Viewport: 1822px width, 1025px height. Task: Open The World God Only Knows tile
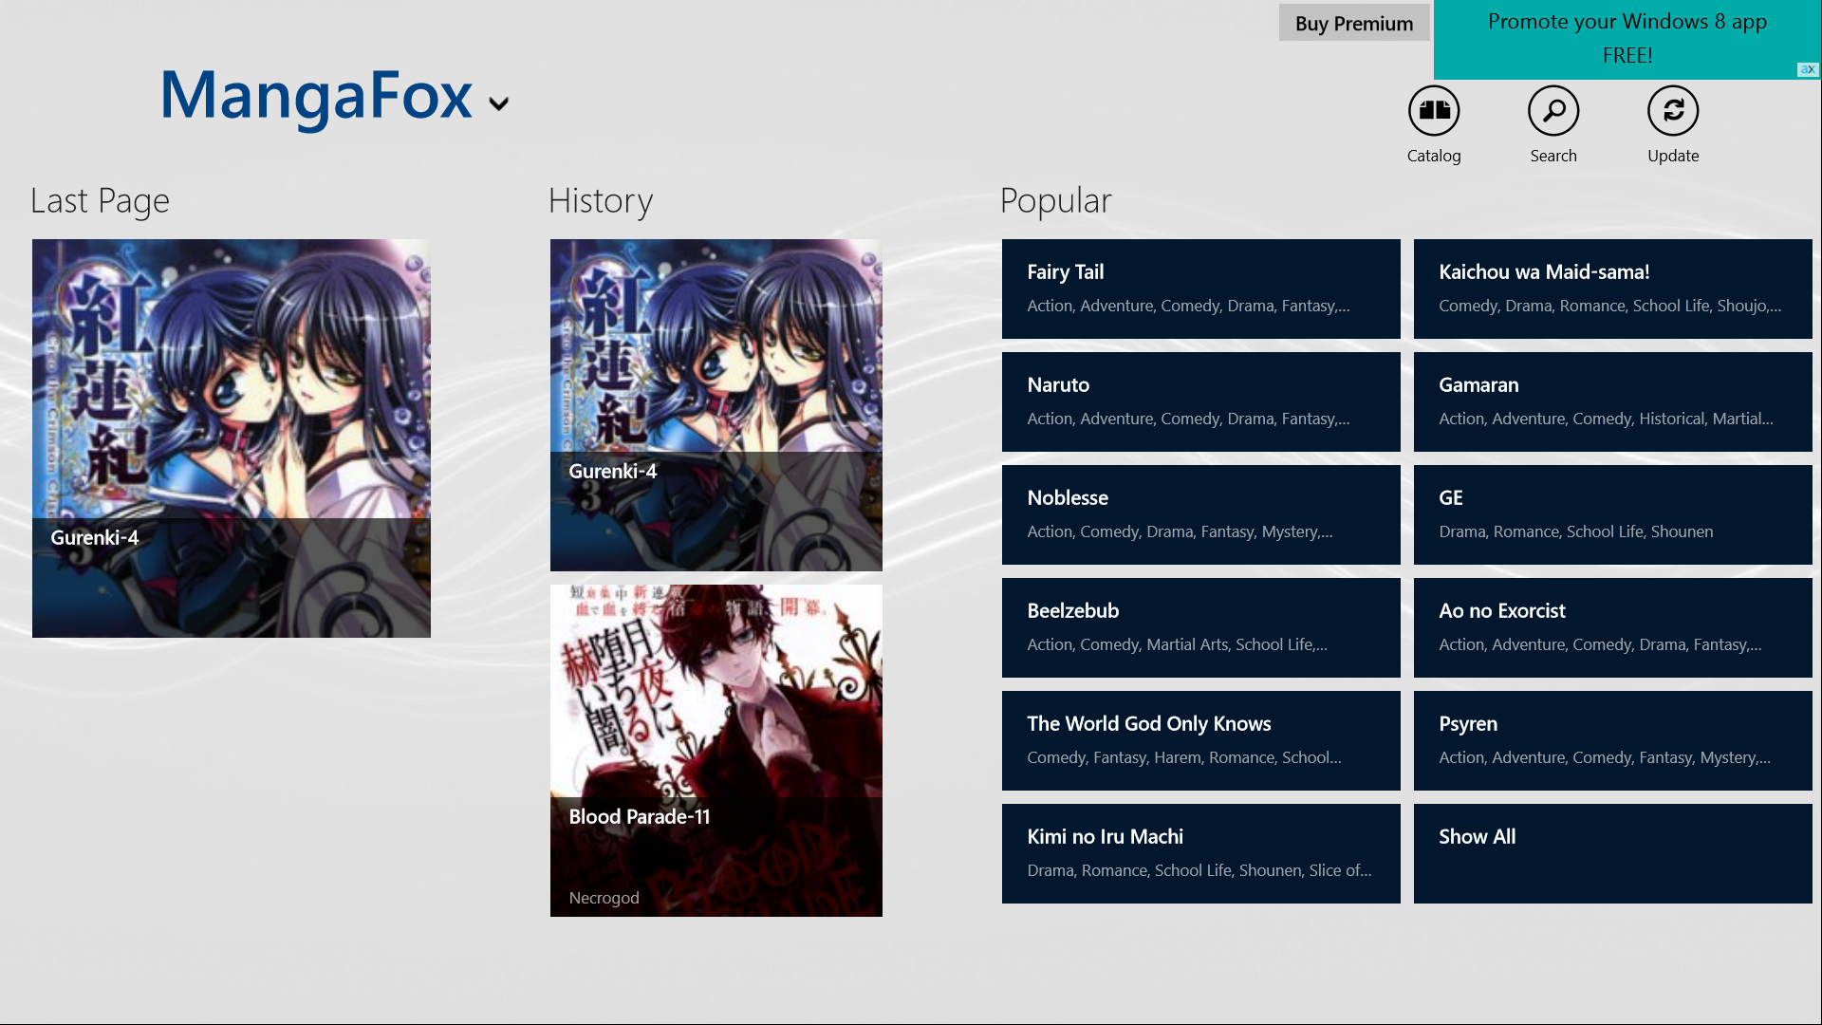tap(1200, 740)
